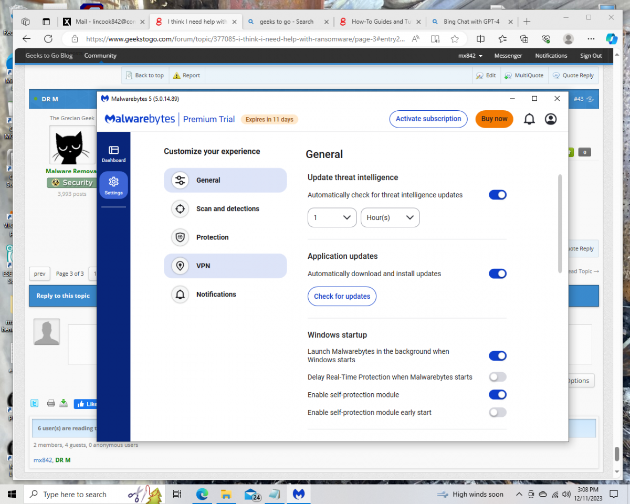The width and height of the screenshot is (630, 504).
Task: Switch to the Mail browser tab
Action: (x=103, y=22)
